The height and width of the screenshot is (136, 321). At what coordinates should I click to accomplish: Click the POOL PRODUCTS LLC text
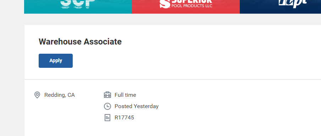coord(192,6)
